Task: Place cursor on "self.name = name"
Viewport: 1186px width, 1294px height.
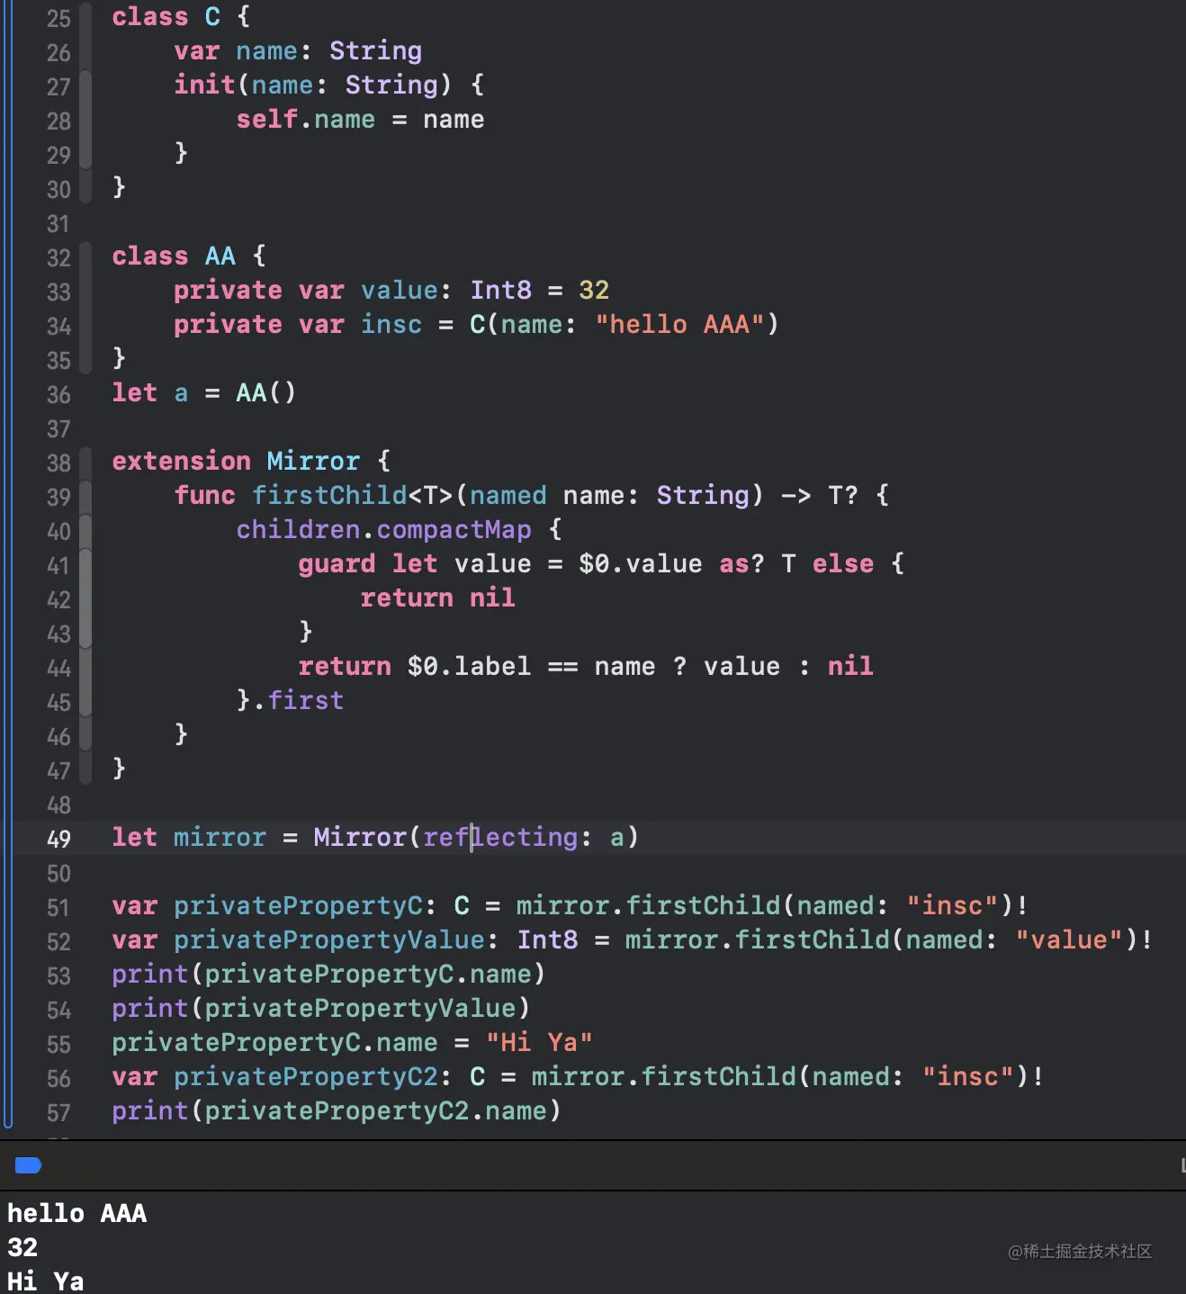Action: coord(360,120)
